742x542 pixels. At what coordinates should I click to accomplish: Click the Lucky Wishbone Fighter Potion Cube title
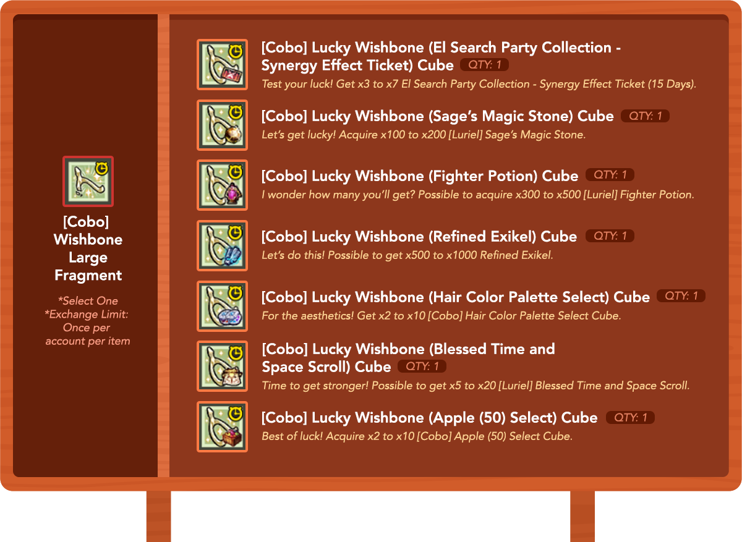(x=420, y=176)
